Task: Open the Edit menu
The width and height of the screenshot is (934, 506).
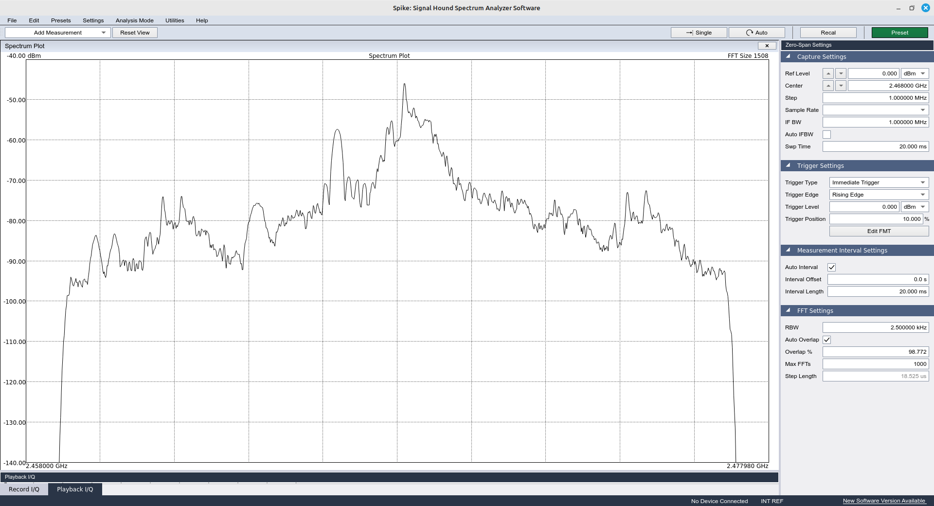Action: [34, 20]
